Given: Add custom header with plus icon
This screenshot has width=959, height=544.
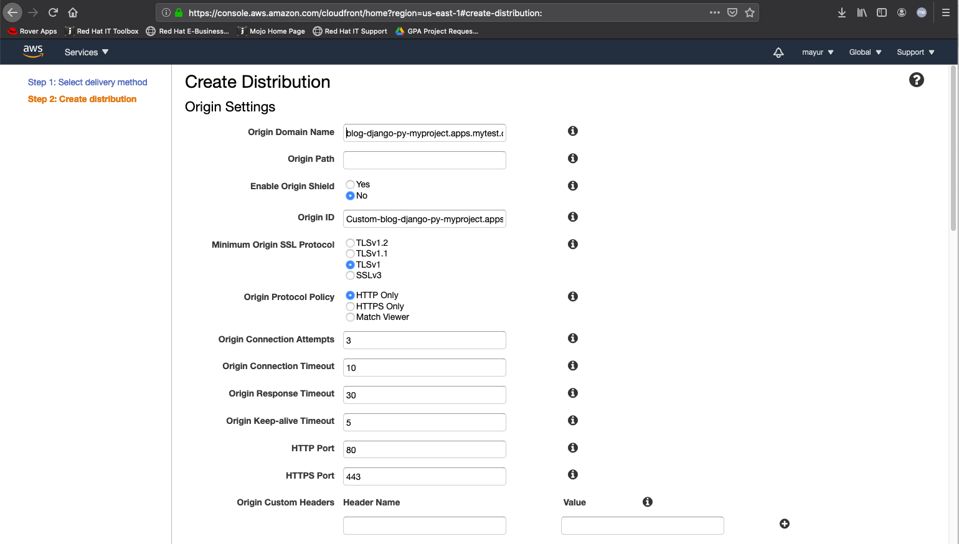Looking at the screenshot, I should click(x=785, y=524).
